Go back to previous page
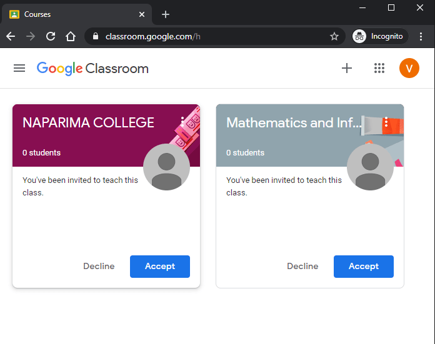 (x=11, y=36)
